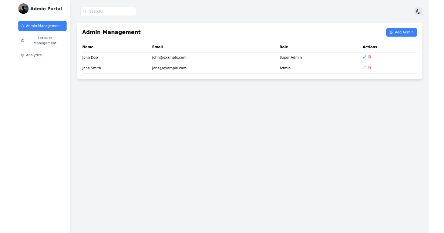Image resolution: width=444 pixels, height=233 pixels.
Task: Click the user-plus icon on Add Admin
Action: tap(392, 32)
